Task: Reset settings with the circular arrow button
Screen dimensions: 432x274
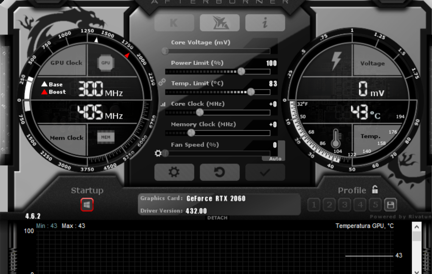Action: pos(219,172)
